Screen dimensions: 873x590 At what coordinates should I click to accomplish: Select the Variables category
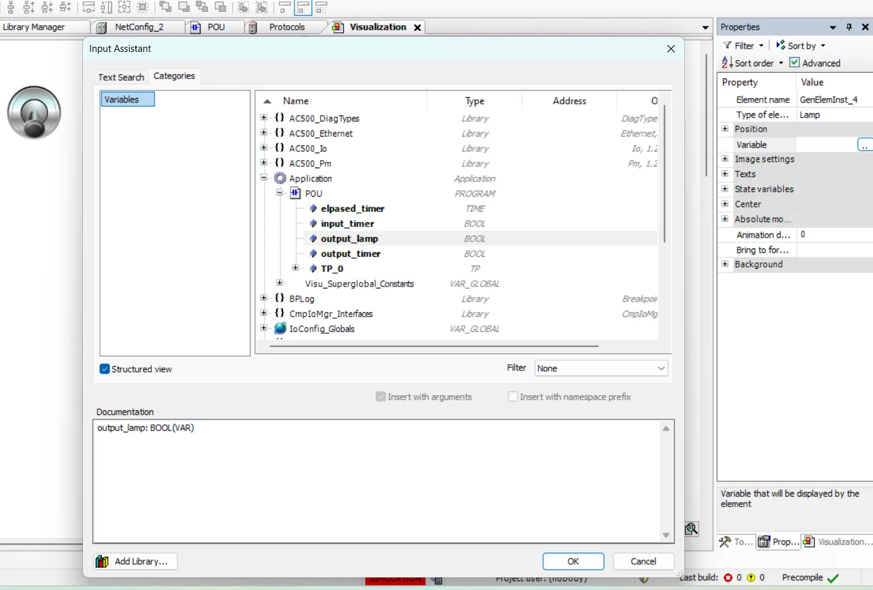[127, 99]
